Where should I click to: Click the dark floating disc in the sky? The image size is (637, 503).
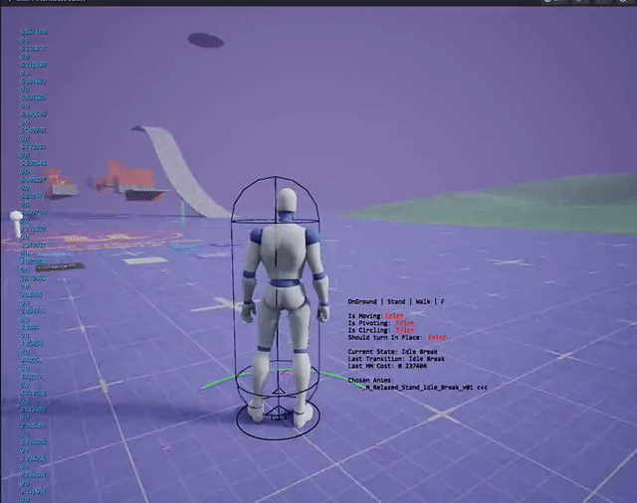tap(206, 40)
